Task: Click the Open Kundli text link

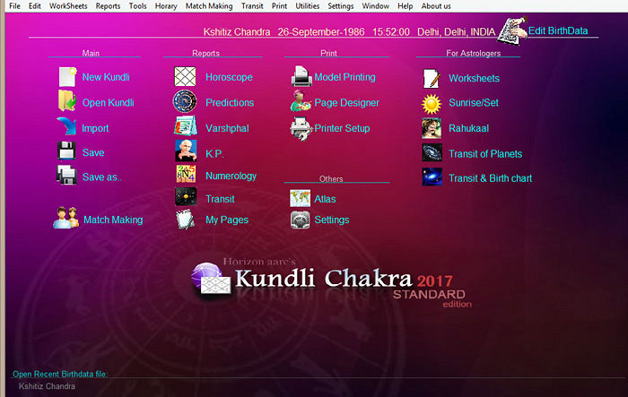Action: 109,102
